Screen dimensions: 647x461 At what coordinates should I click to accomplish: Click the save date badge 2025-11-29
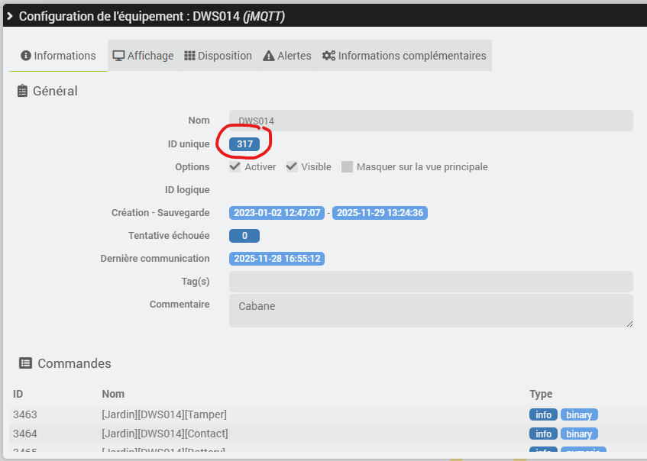coord(380,213)
